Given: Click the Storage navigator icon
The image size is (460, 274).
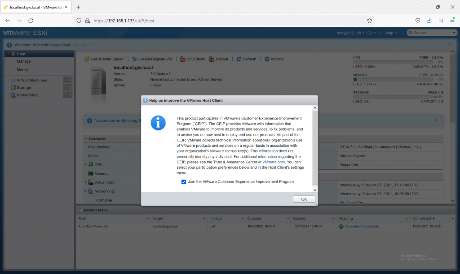Looking at the screenshot, I should [13, 87].
